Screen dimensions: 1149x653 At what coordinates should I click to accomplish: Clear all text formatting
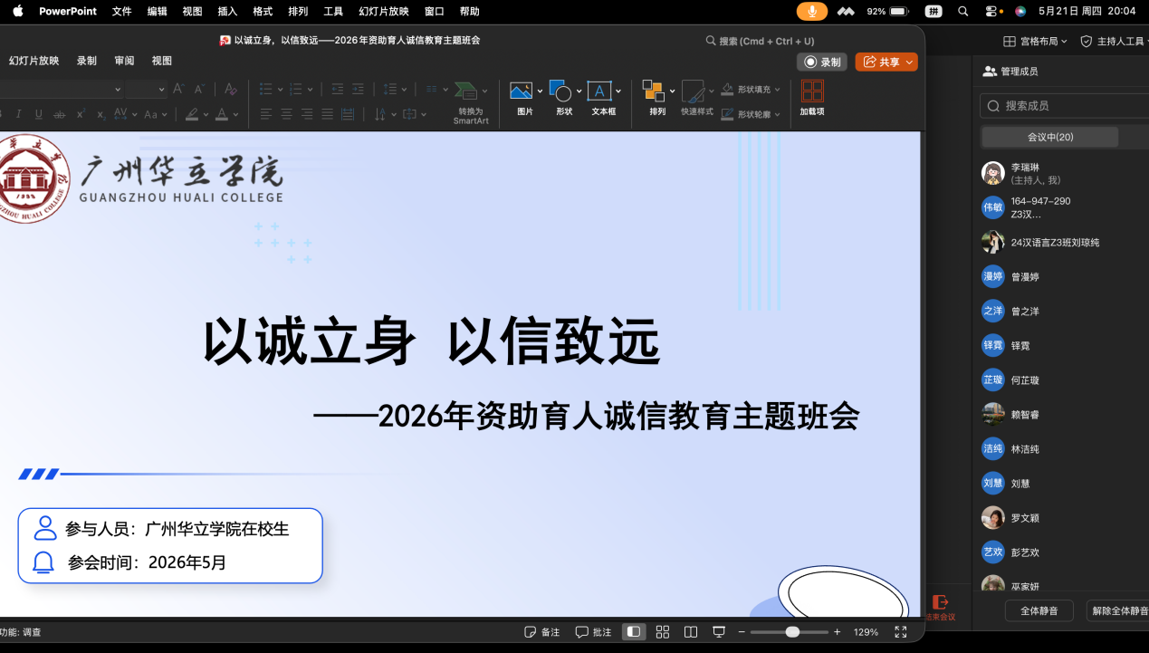click(x=231, y=89)
